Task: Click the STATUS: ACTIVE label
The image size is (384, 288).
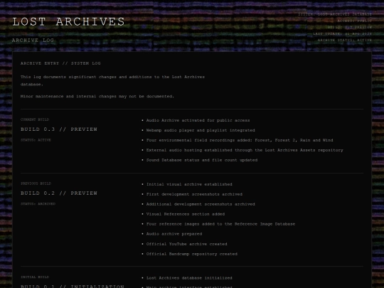Action: [x=36, y=140]
